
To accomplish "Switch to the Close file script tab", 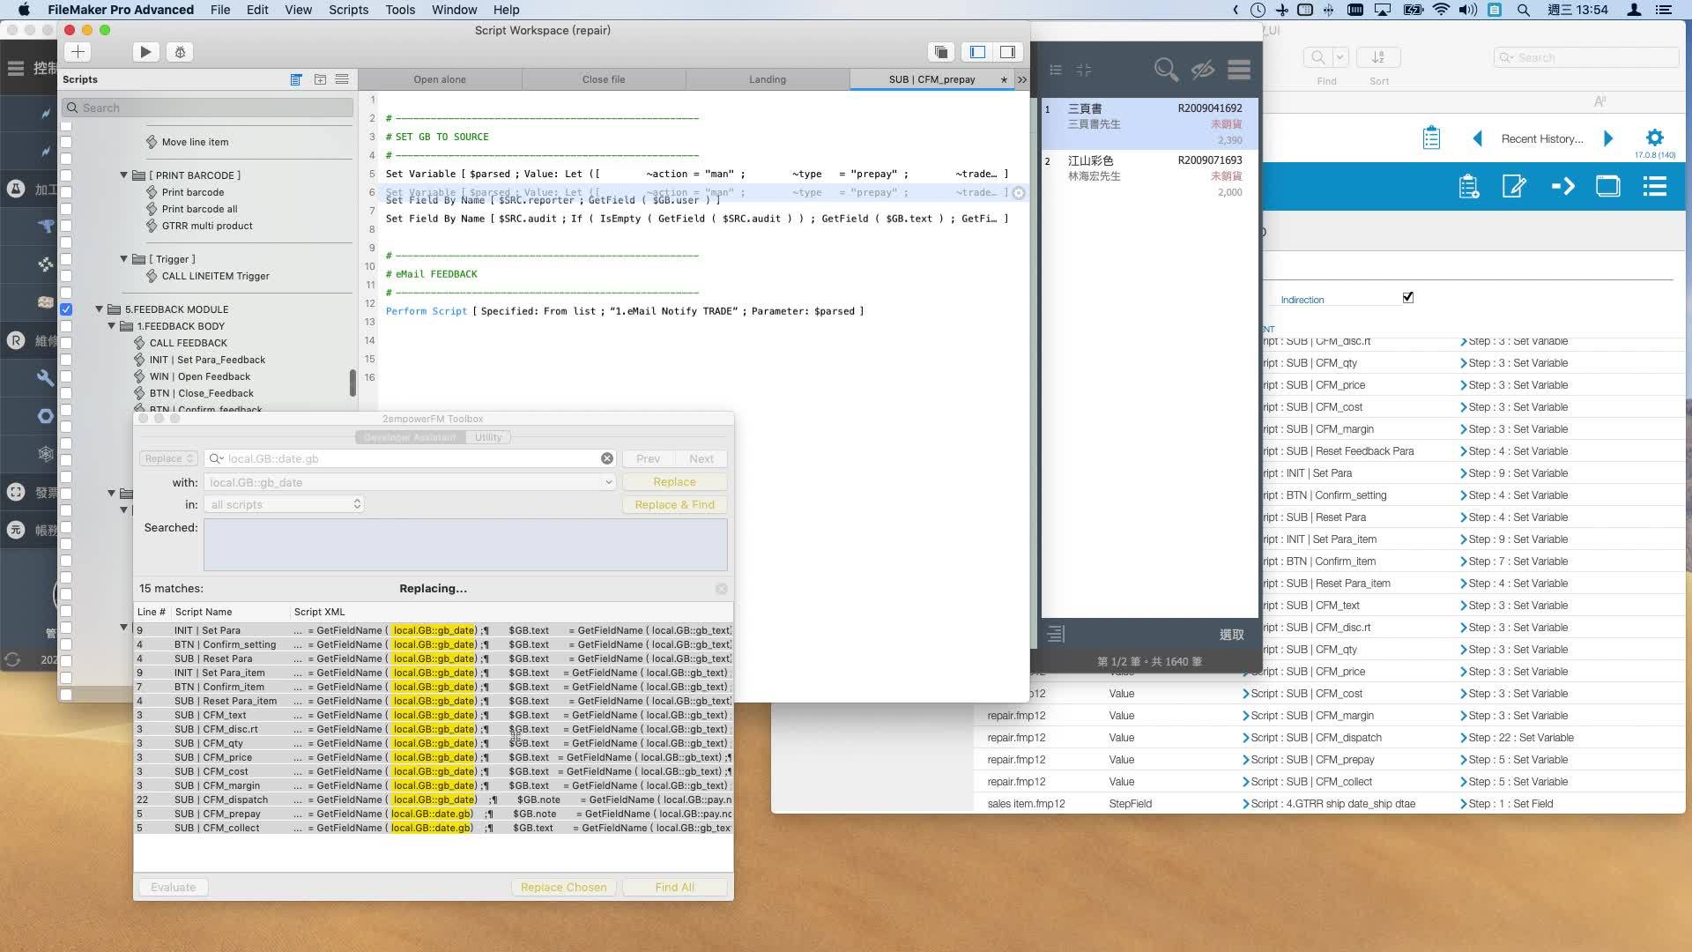I will pyautogui.click(x=604, y=79).
